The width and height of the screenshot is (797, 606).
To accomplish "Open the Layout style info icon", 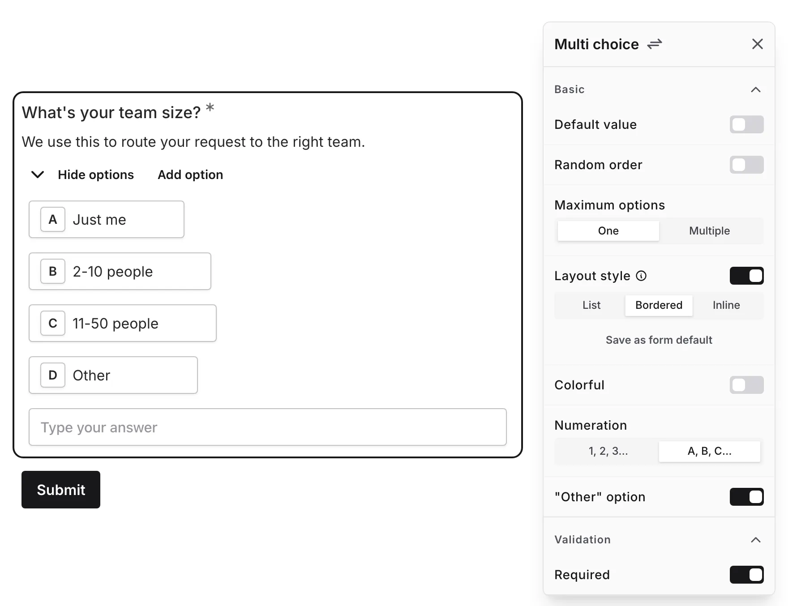I will [x=641, y=276].
